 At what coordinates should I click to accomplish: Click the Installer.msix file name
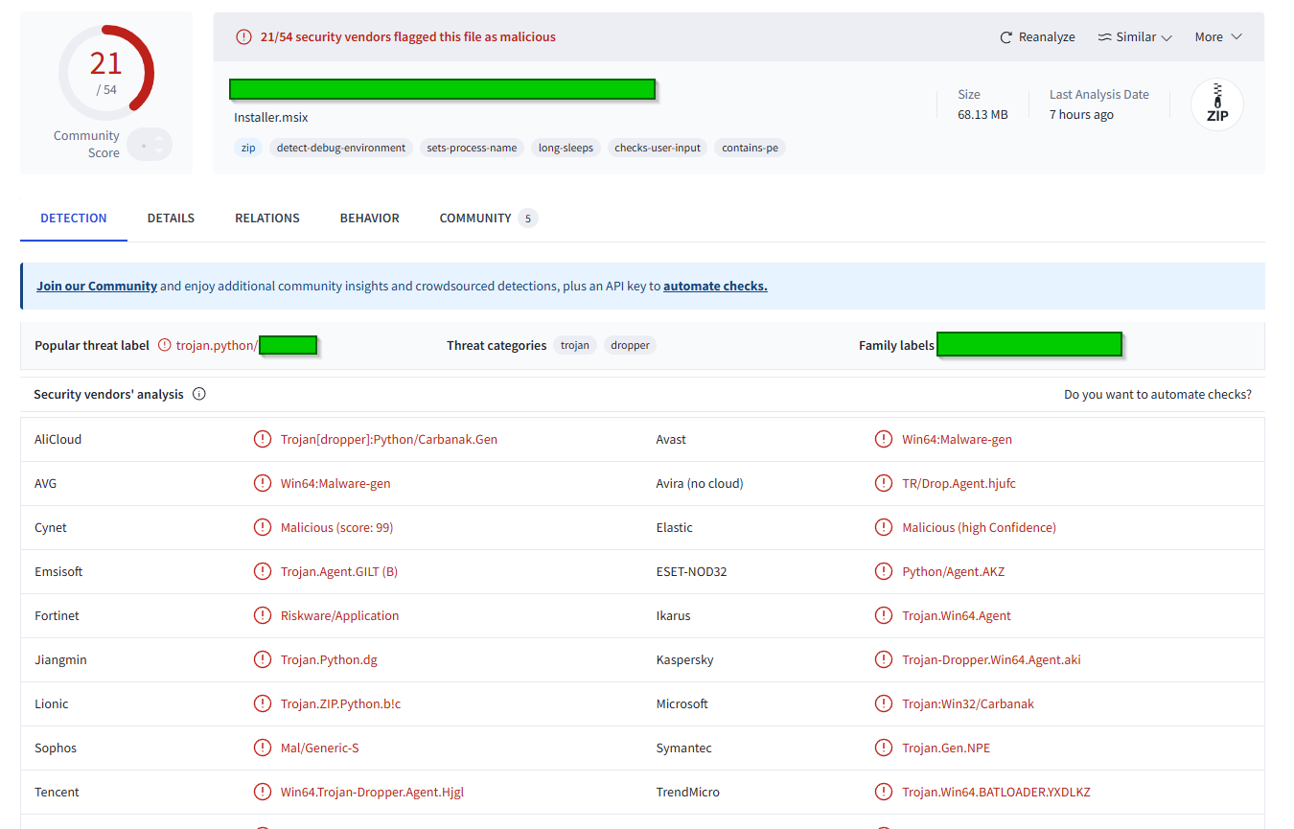point(270,117)
